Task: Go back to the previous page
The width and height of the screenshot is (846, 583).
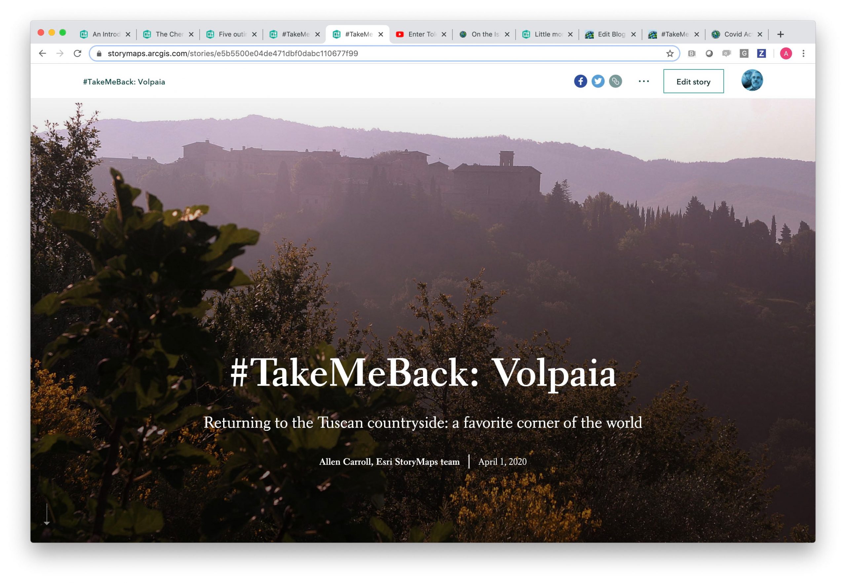Action: click(42, 53)
